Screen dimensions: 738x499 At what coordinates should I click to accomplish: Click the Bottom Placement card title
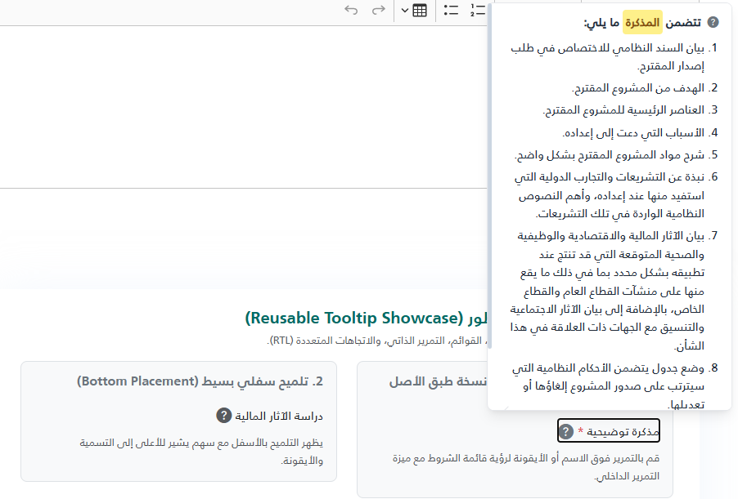coord(200,381)
